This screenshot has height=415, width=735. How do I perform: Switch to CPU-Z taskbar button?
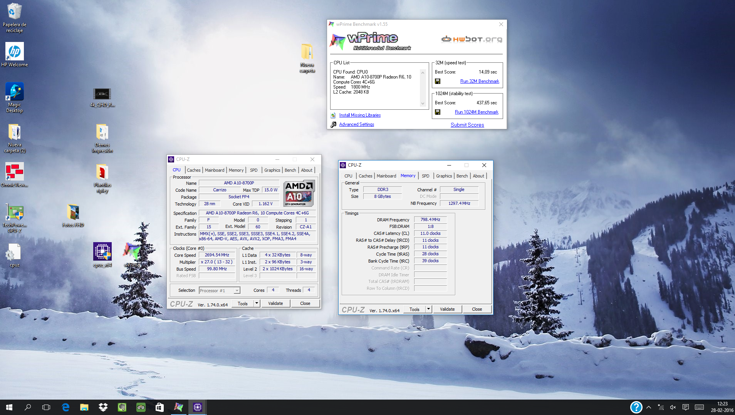(x=198, y=407)
